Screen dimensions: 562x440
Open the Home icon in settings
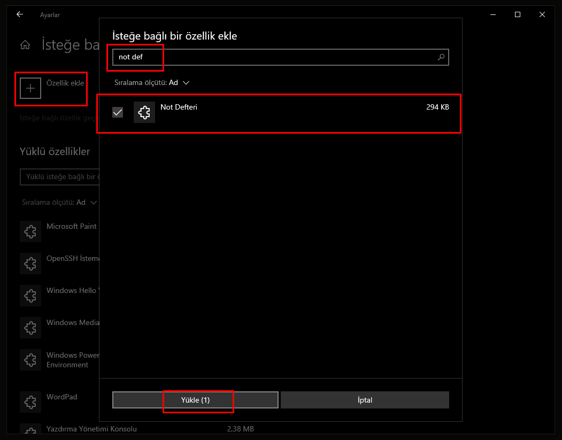[x=25, y=45]
